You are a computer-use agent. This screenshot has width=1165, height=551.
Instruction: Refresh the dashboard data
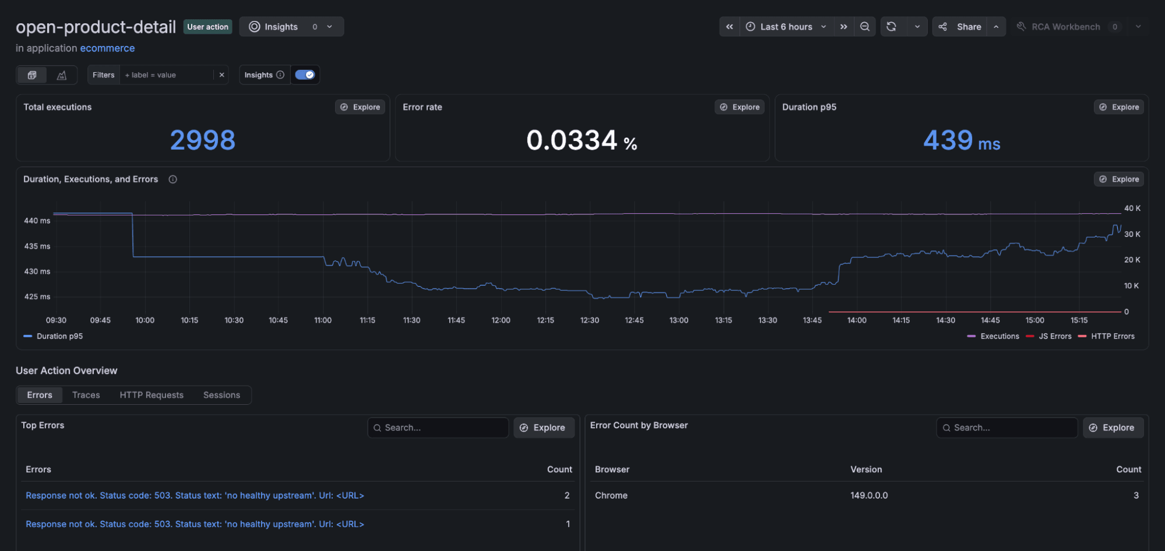point(891,27)
